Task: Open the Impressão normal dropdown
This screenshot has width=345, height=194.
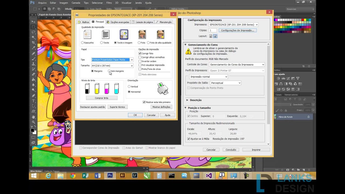Action: click(x=208, y=77)
